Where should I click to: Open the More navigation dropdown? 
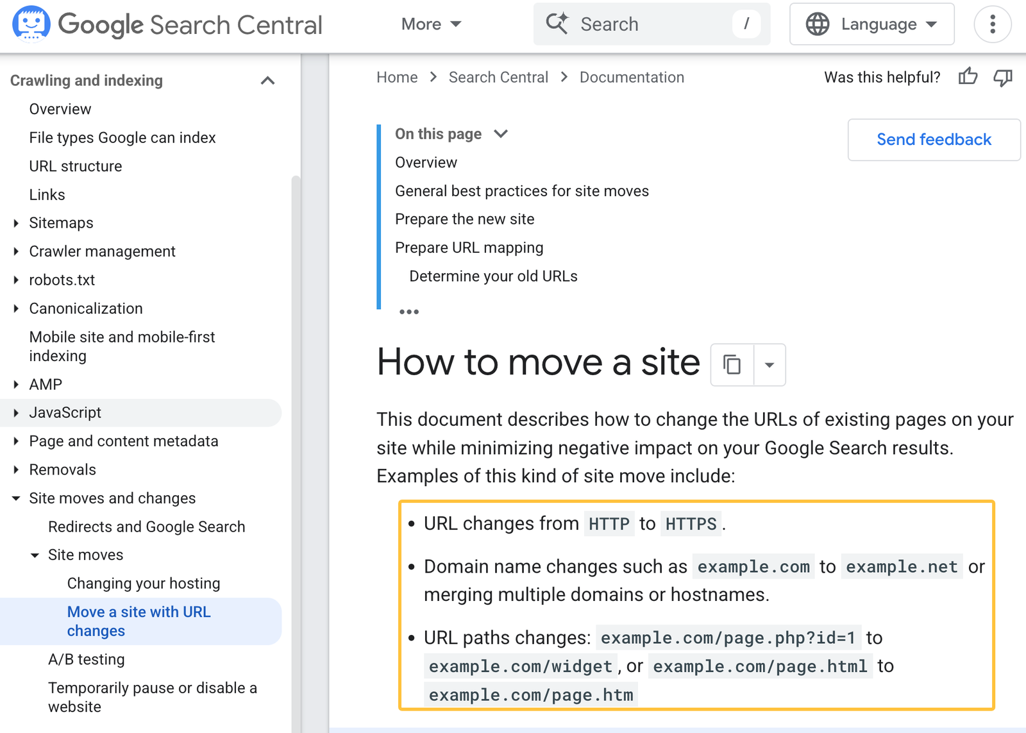coord(431,24)
